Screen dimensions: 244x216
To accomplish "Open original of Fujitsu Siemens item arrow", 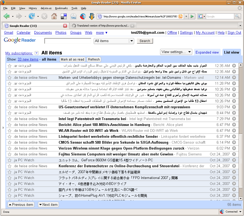I will pos(234,154).
